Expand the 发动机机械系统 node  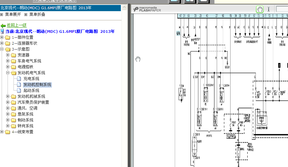click(x=8, y=96)
